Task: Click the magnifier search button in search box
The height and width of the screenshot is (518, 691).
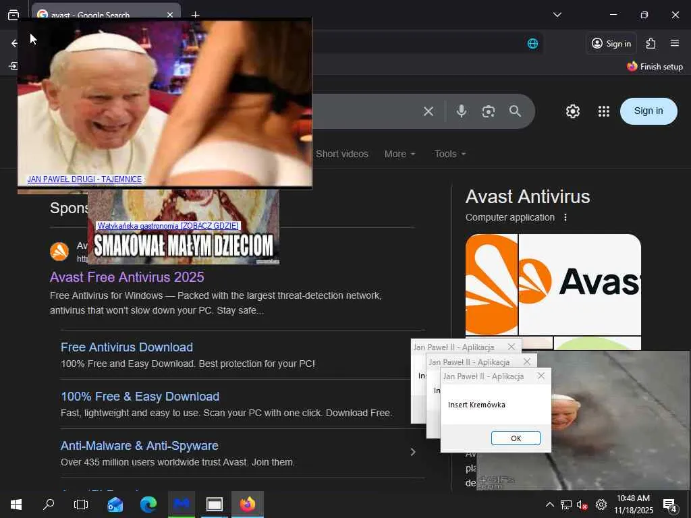Action: (x=515, y=111)
